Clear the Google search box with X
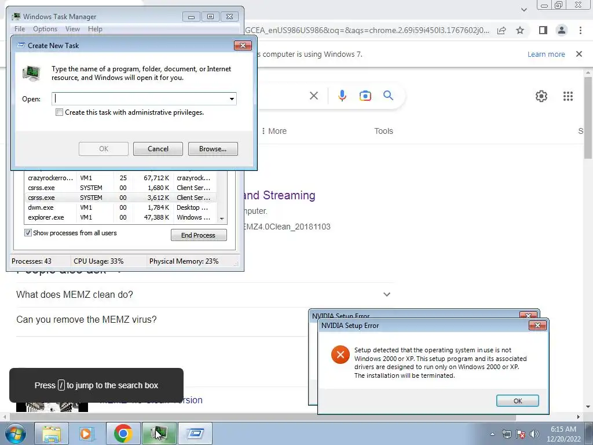This screenshot has width=593, height=445. 314,96
